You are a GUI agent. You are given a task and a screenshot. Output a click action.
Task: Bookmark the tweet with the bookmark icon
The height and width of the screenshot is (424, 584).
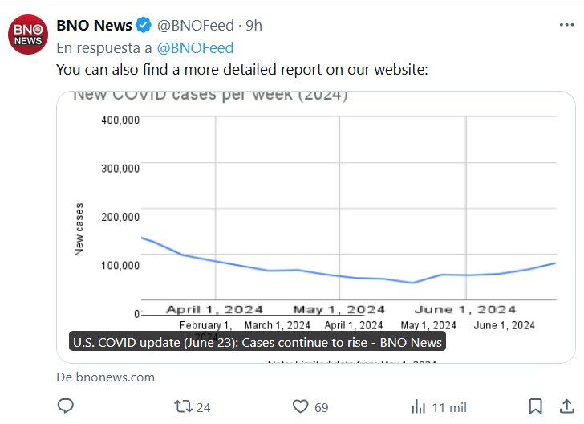(x=535, y=406)
